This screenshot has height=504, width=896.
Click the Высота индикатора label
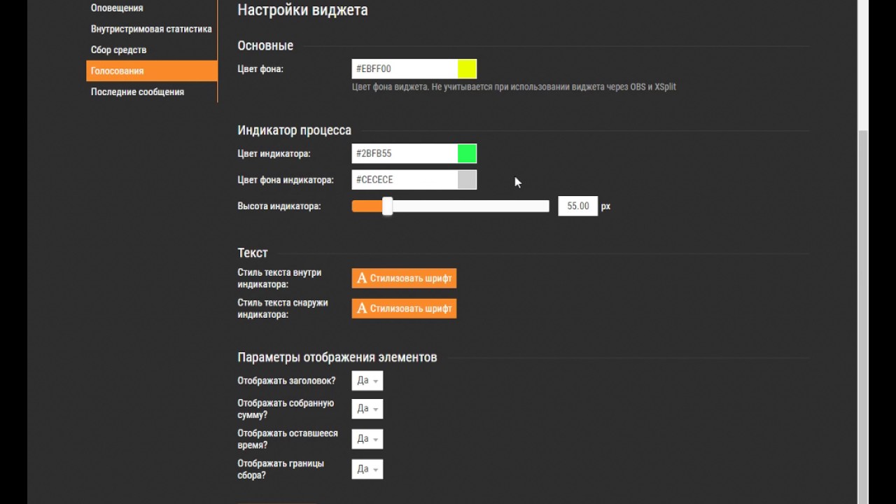click(x=279, y=206)
